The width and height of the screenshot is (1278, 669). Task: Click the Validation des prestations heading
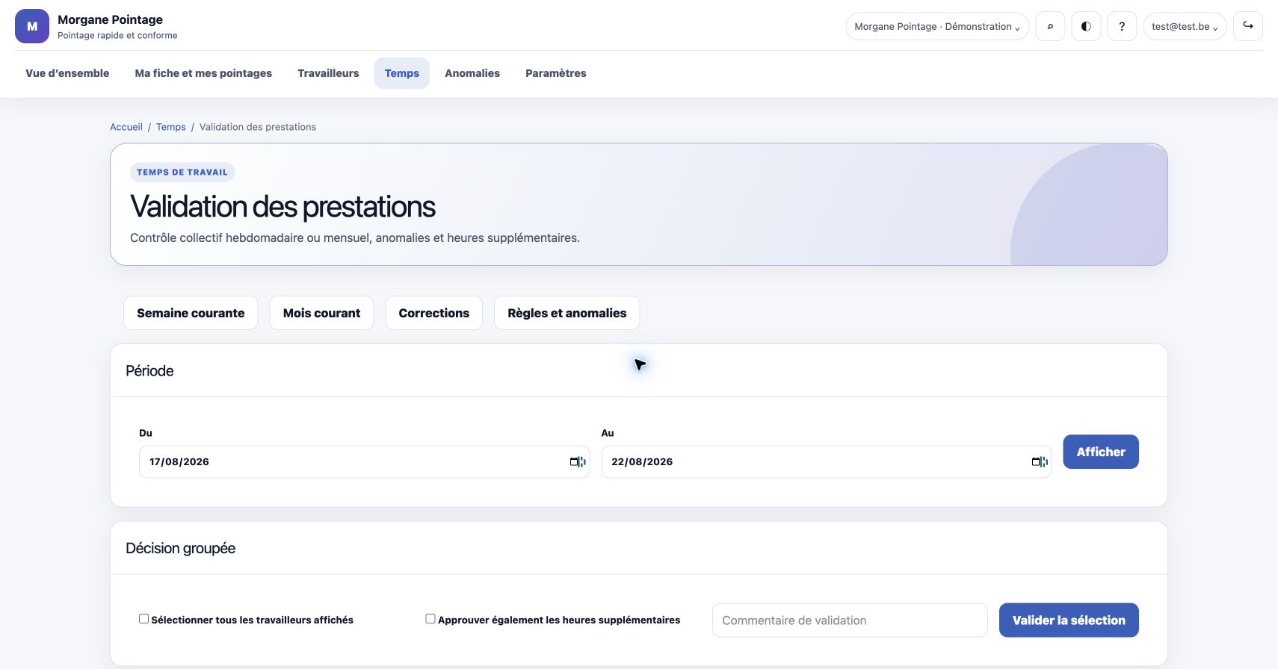[x=283, y=207]
